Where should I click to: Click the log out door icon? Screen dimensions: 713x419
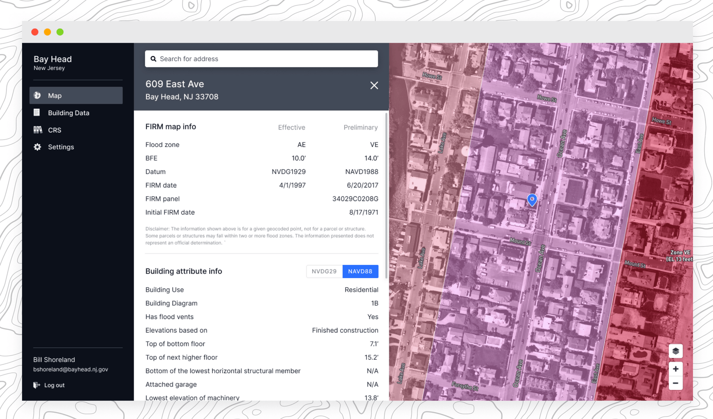coord(37,385)
